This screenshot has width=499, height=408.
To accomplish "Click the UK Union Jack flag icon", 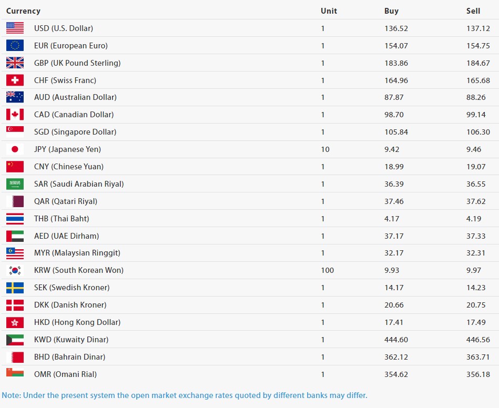I will (x=15, y=63).
